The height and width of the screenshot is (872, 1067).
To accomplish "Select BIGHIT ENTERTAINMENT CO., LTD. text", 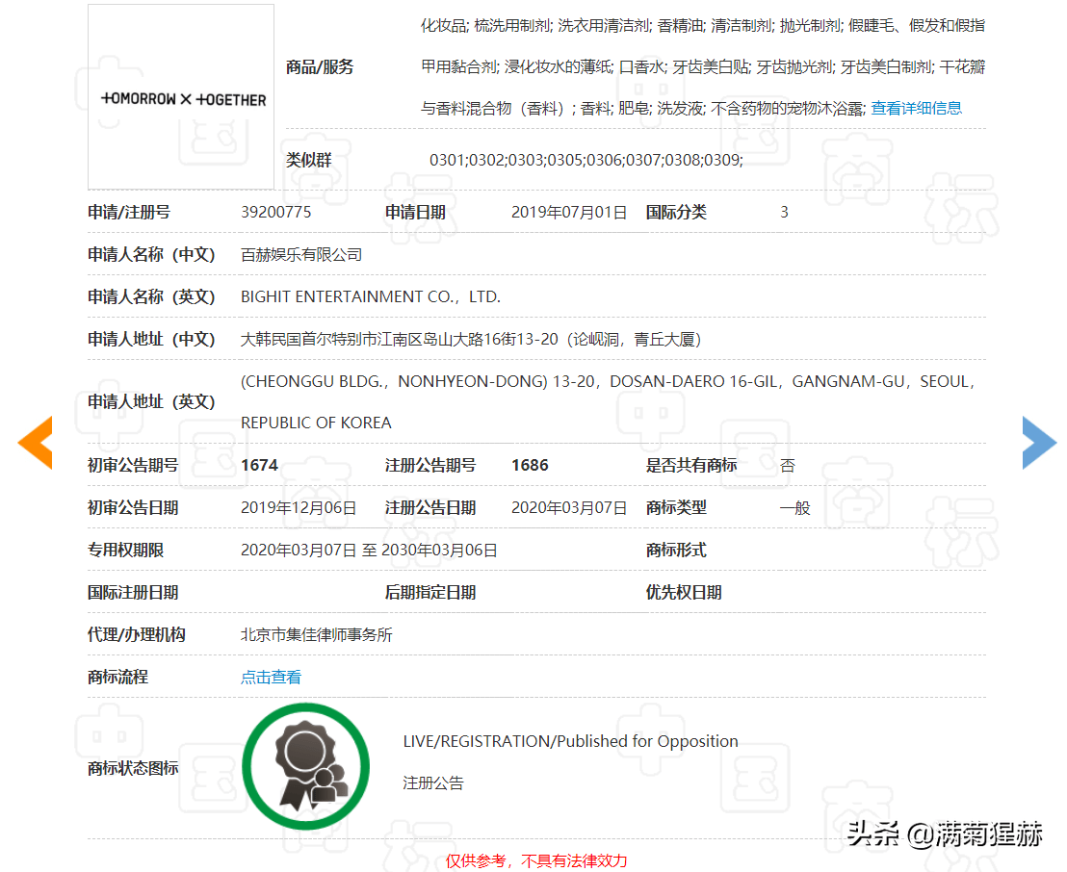I will [x=371, y=296].
